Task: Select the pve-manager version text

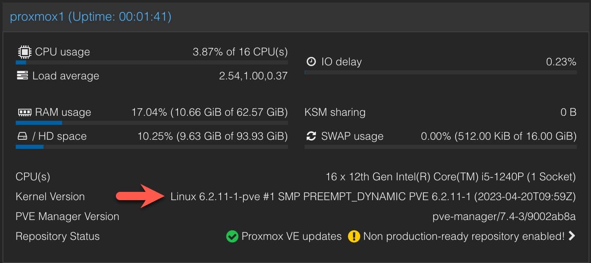Action: click(x=504, y=217)
